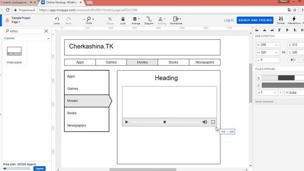Click the stroke pencil icon
Screen dimensions: 304x171
click(258, 85)
